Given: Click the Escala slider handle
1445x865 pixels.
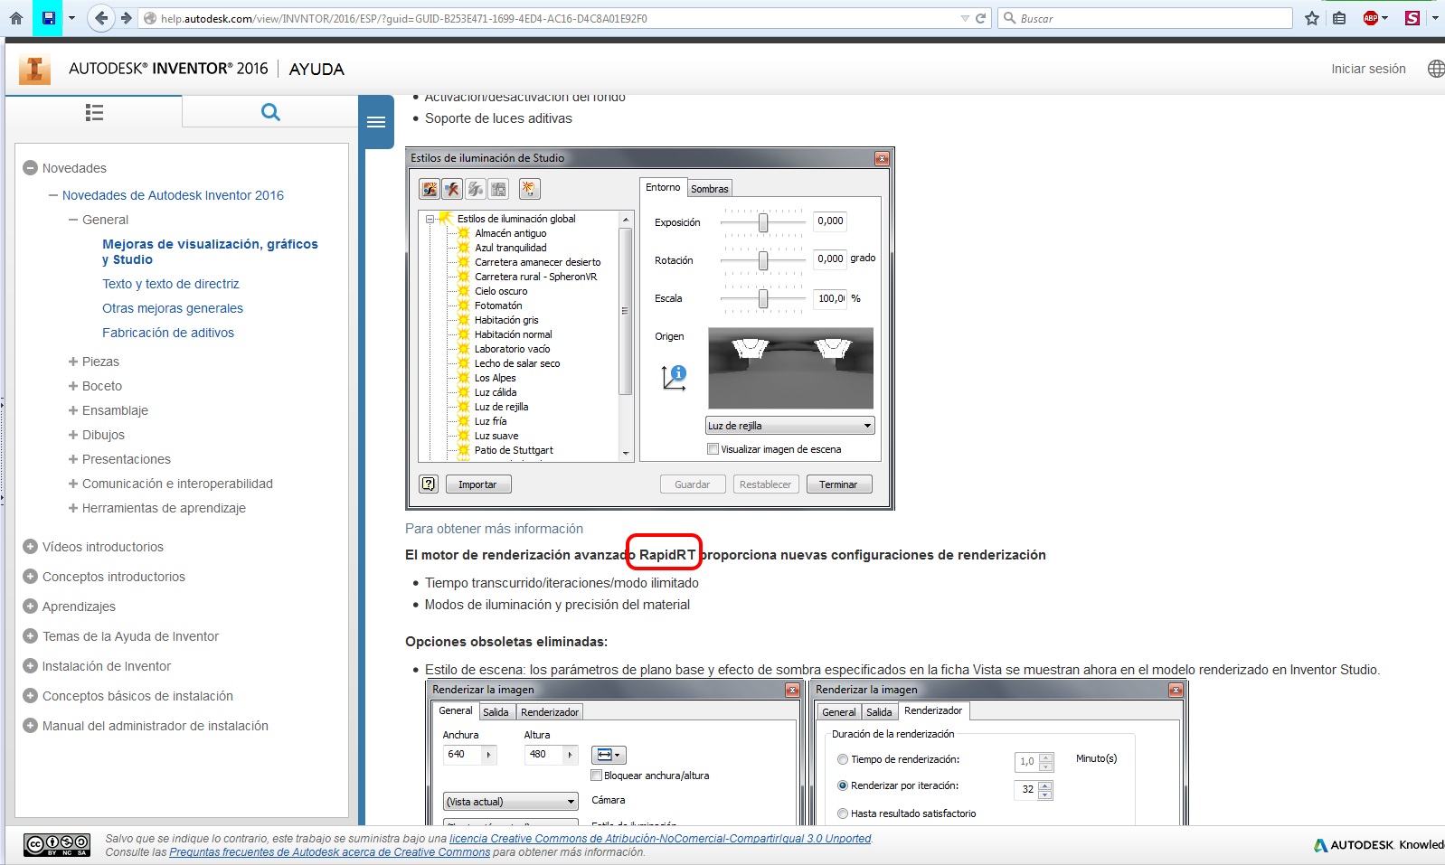Looking at the screenshot, I should pos(763,298).
